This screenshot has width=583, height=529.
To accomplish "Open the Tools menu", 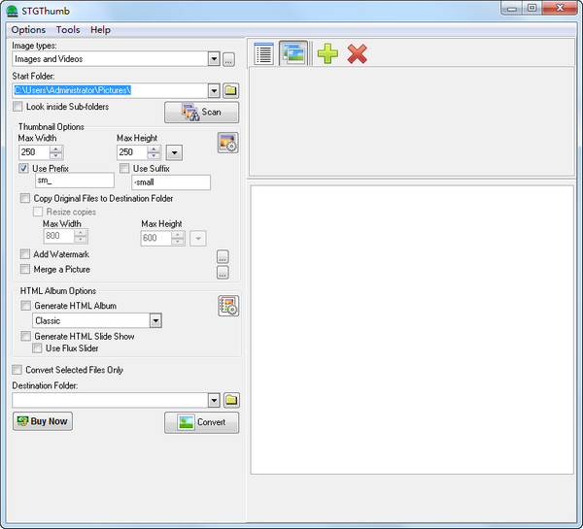I will coord(68,30).
